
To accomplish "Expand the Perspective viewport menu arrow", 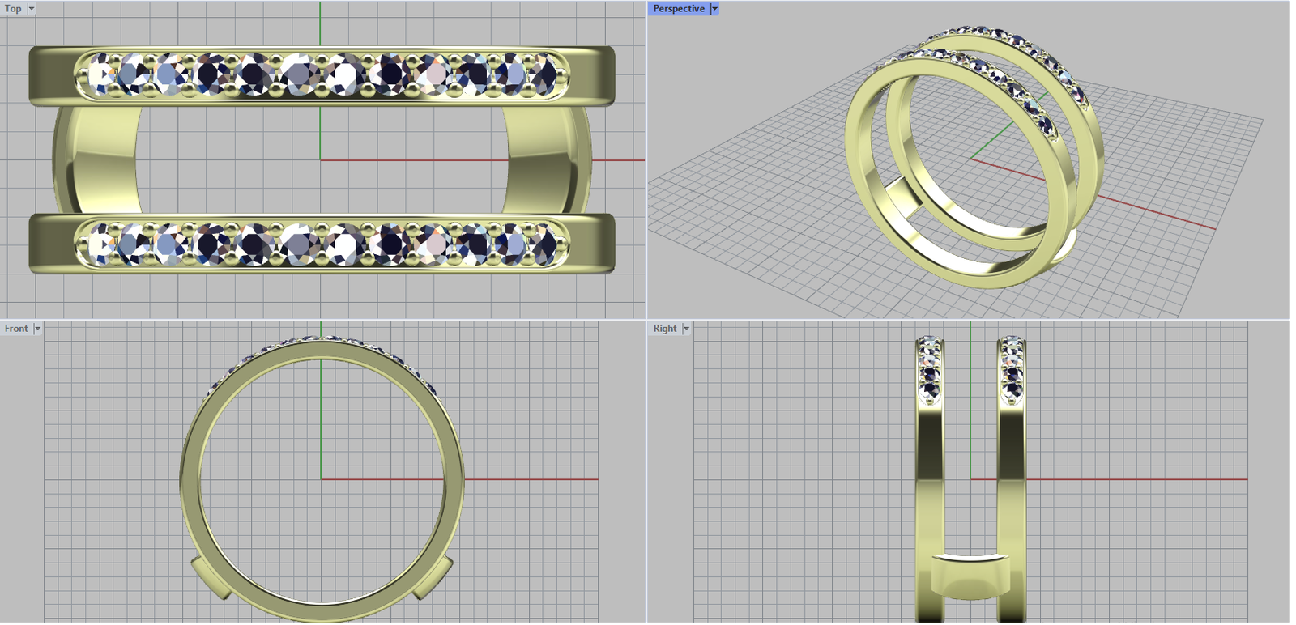I will tap(714, 9).
